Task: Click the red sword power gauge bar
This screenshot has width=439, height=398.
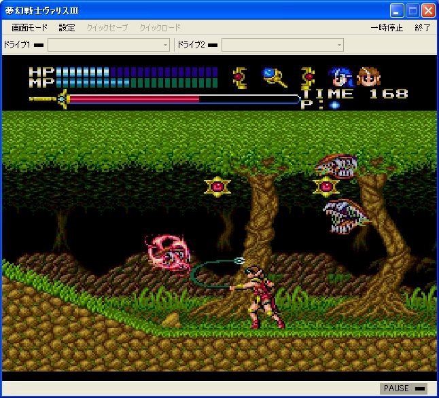Action: pyautogui.click(x=135, y=99)
